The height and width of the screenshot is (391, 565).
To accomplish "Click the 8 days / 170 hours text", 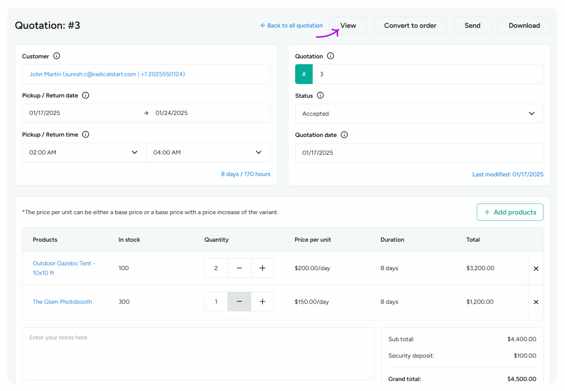I will click(245, 174).
